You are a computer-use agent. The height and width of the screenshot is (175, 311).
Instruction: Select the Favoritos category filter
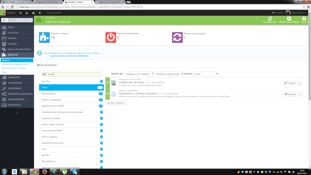[x=72, y=81]
